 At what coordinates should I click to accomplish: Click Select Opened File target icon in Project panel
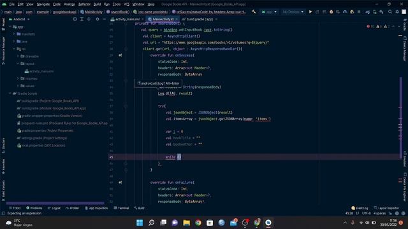click(75, 19)
